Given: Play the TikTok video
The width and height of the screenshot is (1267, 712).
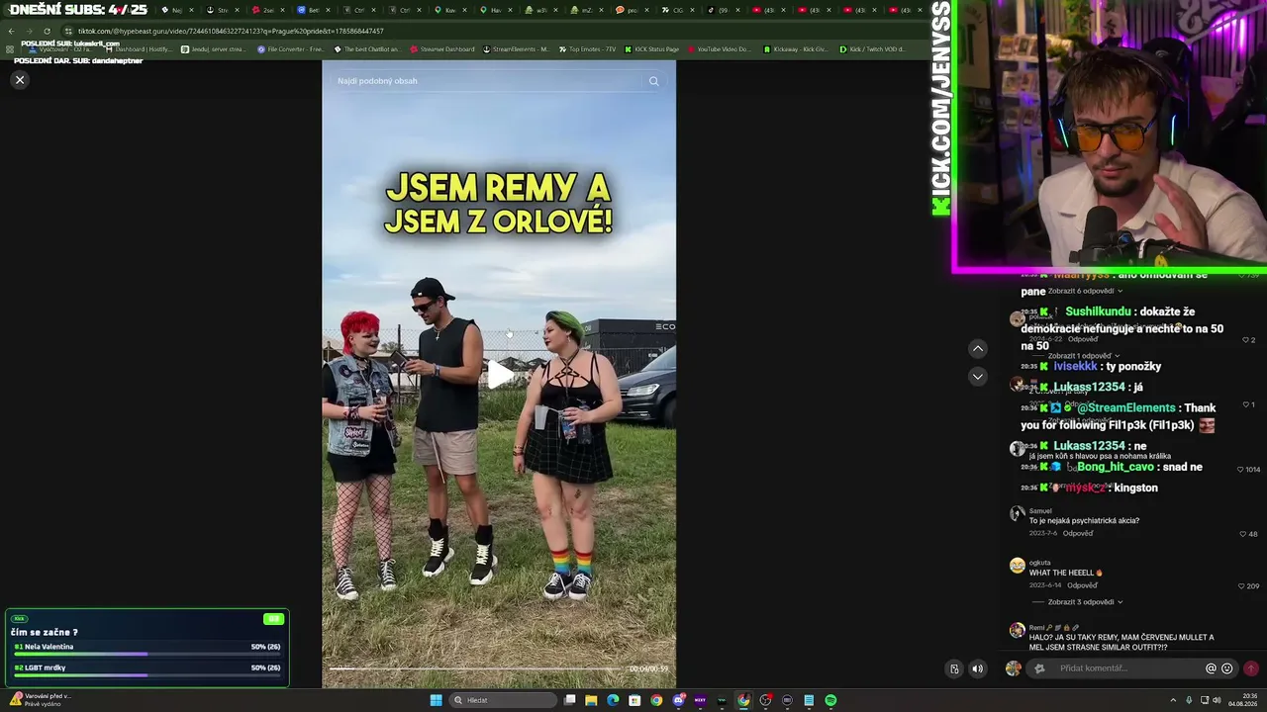Looking at the screenshot, I should 499,375.
